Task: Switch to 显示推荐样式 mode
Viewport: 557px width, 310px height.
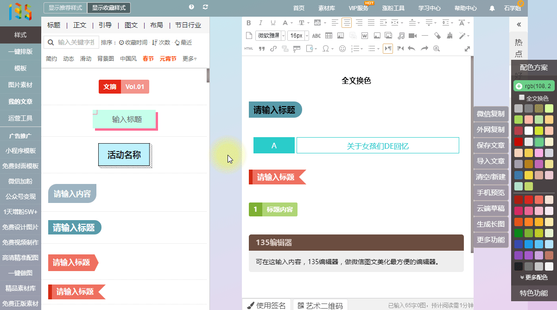Action: (65, 8)
